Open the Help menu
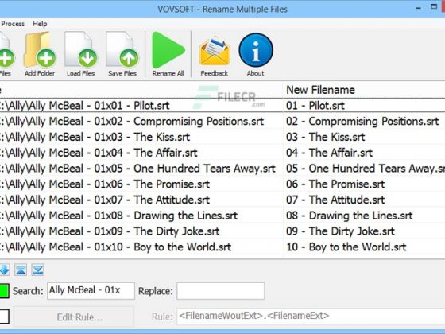445x334 pixels. pyautogui.click(x=40, y=24)
